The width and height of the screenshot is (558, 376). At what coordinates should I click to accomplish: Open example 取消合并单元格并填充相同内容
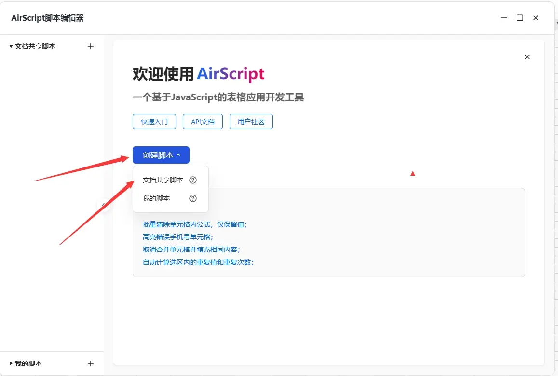[x=191, y=250]
